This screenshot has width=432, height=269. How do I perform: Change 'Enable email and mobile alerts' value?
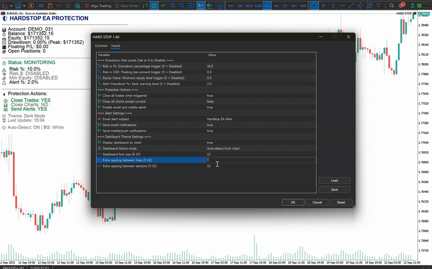point(261,107)
